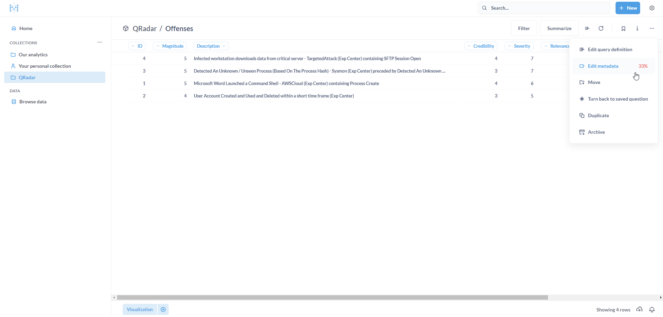Choose Duplicate from the menu
The image size is (663, 317).
click(613, 115)
